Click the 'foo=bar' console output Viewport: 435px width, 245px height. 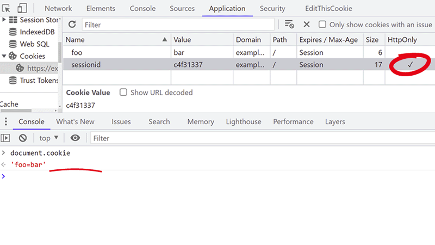pyautogui.click(x=28, y=164)
